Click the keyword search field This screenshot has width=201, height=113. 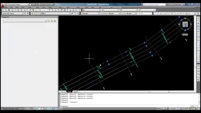coord(154,4)
